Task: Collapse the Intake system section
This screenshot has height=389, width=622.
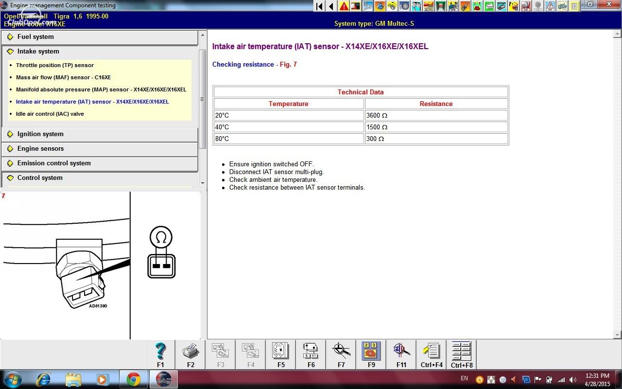Action: pyautogui.click(x=100, y=52)
